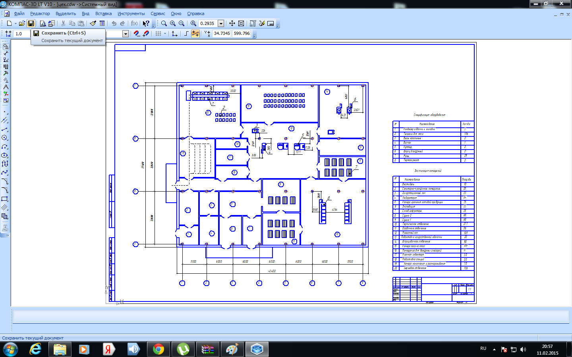Select the Zoom window magnifier icon
Viewport: 572px width, 357px height.
tap(164, 23)
